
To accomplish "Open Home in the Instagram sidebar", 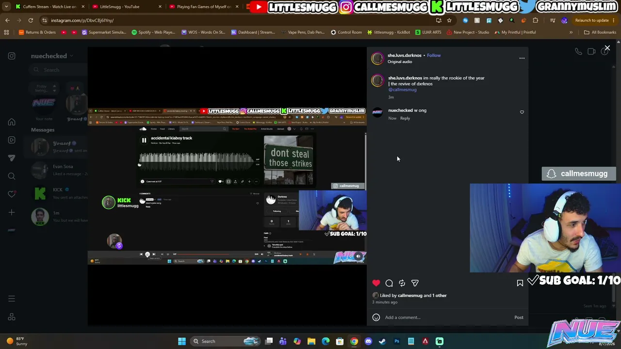I will pos(12,122).
